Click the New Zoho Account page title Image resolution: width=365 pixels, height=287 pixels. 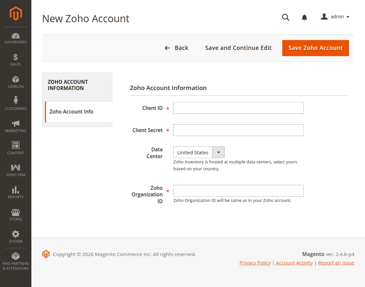(x=86, y=19)
